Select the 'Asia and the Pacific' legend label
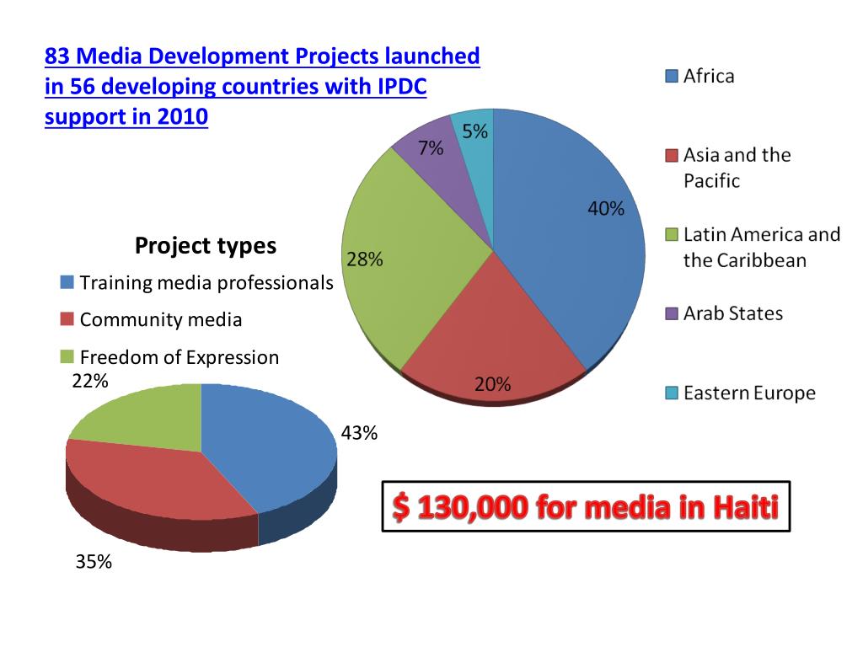 click(x=737, y=168)
